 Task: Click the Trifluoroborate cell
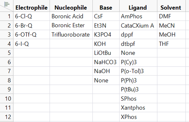[71, 35]
